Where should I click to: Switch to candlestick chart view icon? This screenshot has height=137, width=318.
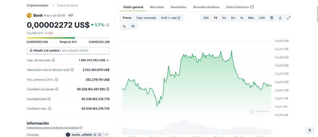(x=133, y=26)
